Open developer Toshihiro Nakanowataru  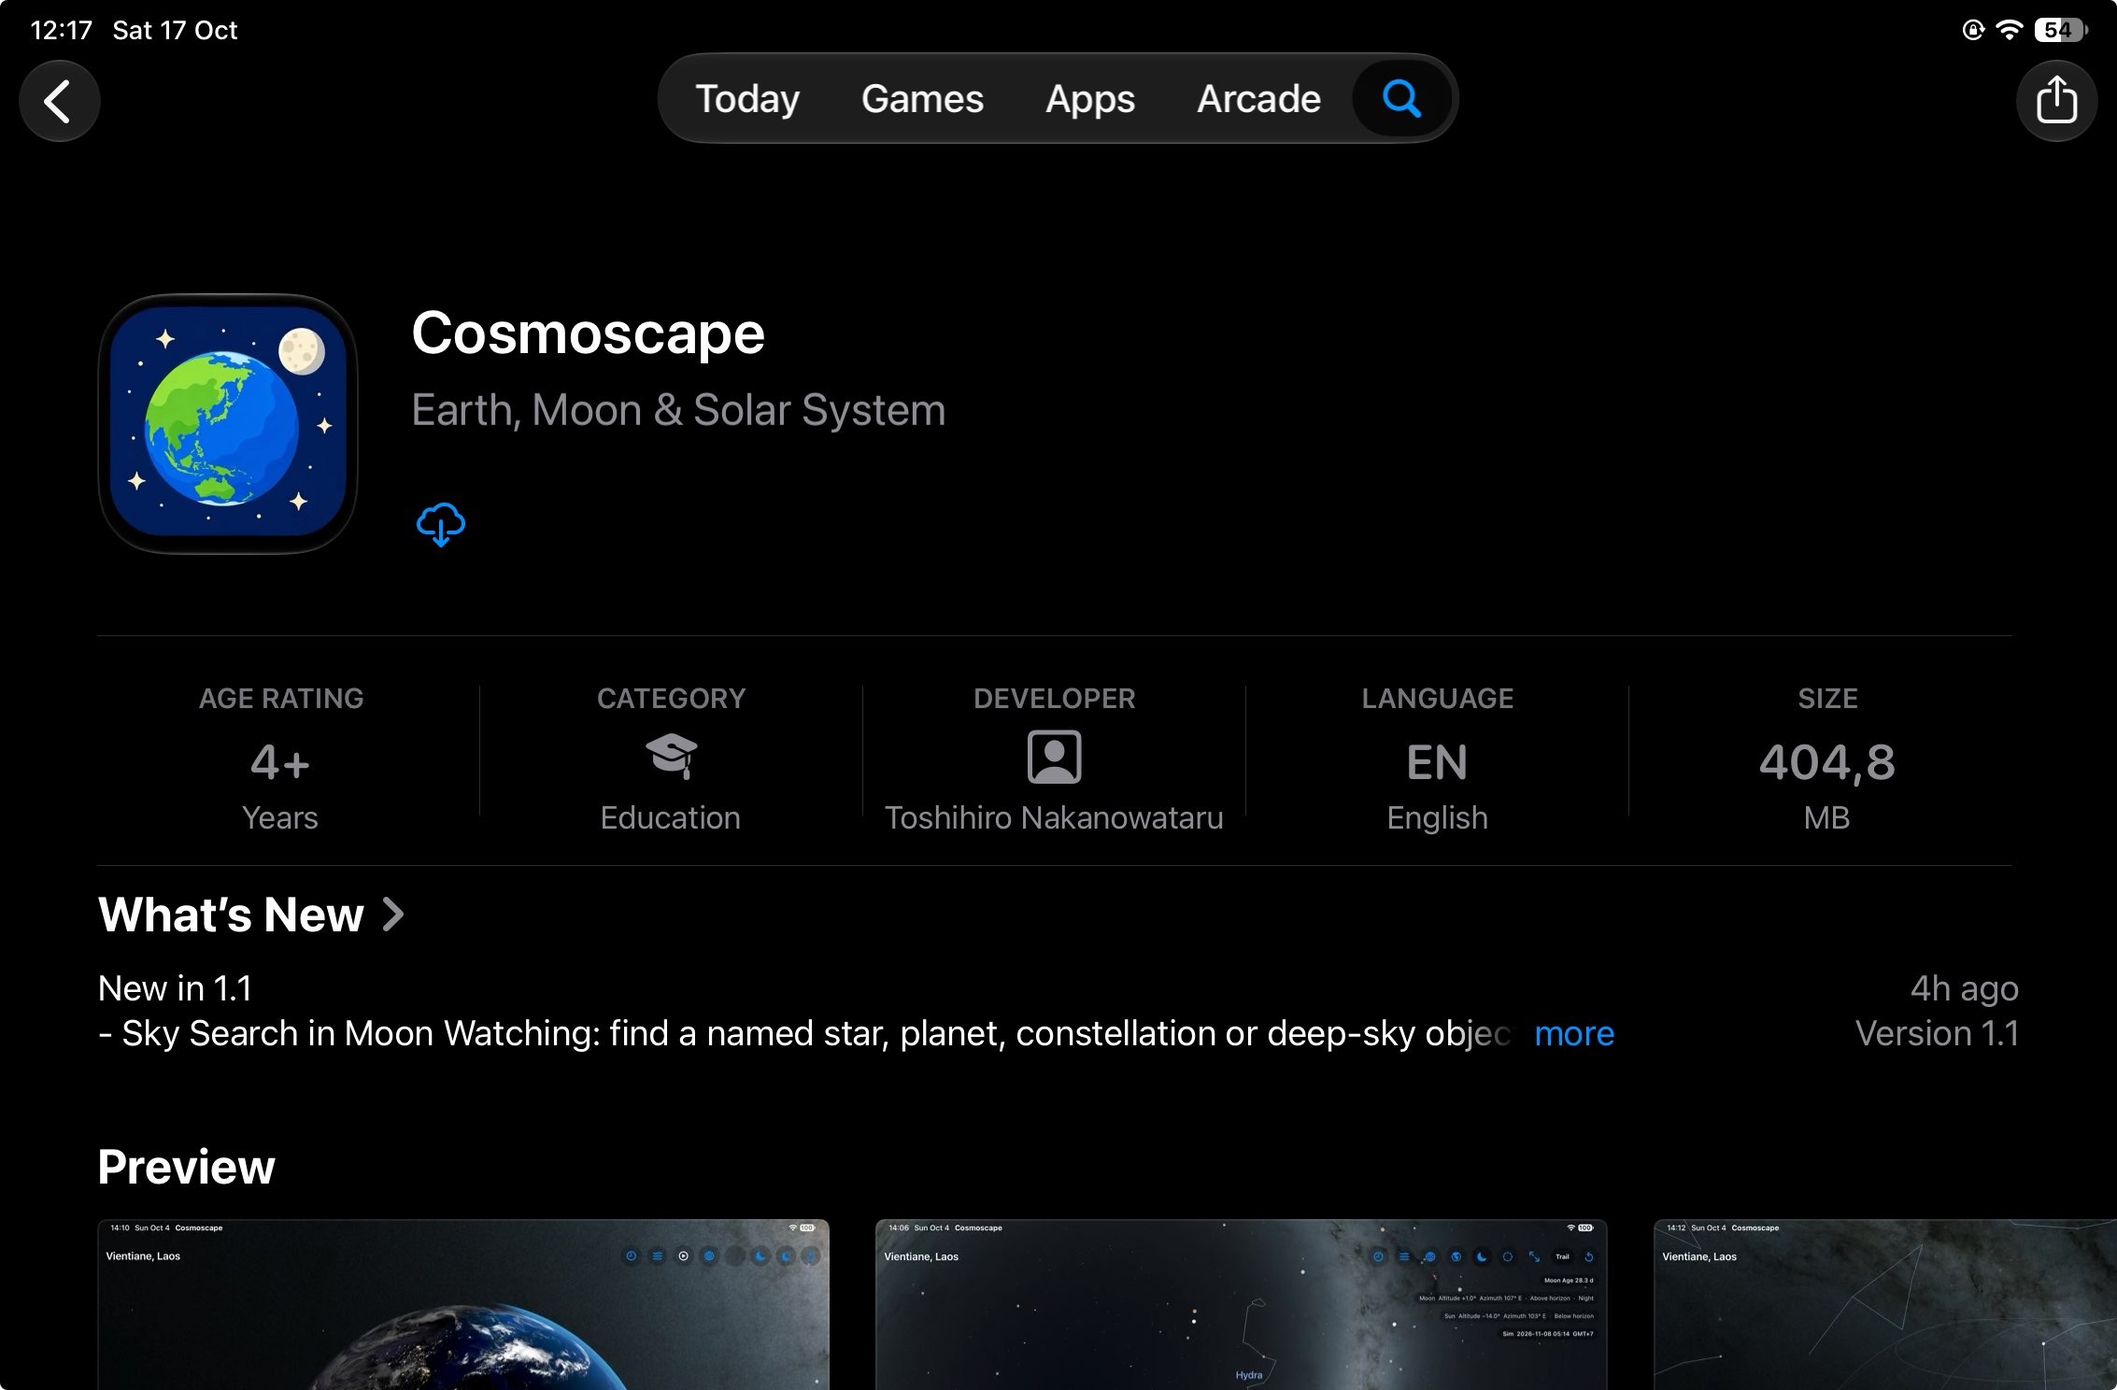1054,817
